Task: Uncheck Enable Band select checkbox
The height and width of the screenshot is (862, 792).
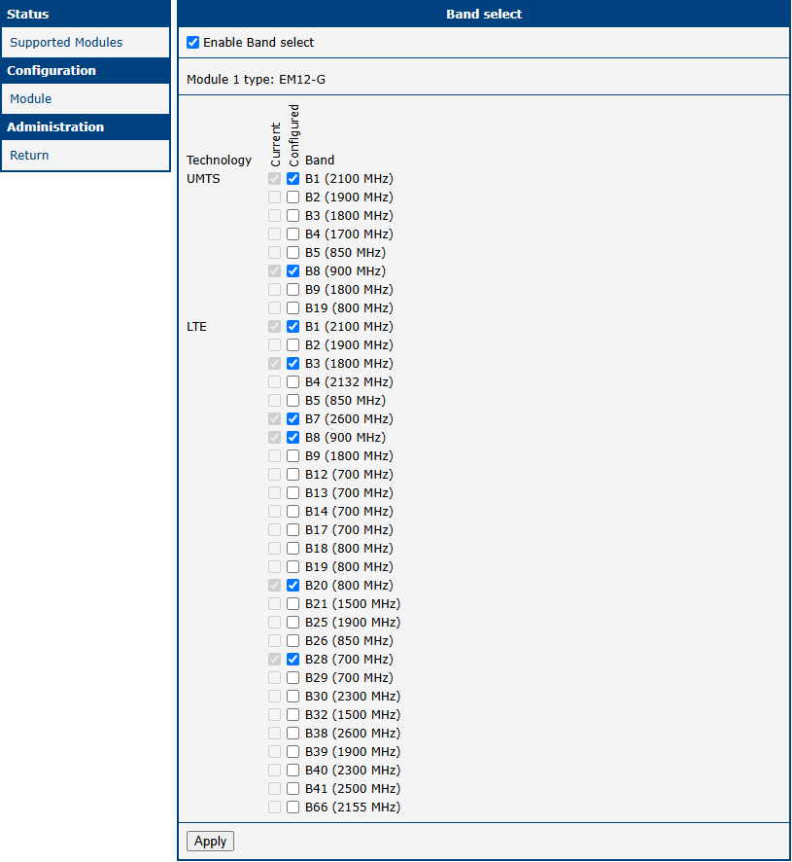Action: pos(192,43)
